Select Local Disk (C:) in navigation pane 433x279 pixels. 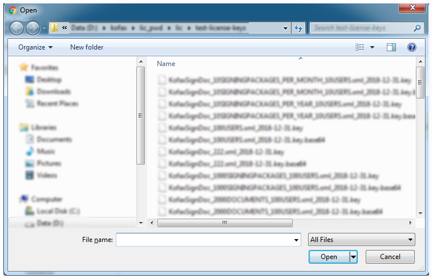coord(58,211)
